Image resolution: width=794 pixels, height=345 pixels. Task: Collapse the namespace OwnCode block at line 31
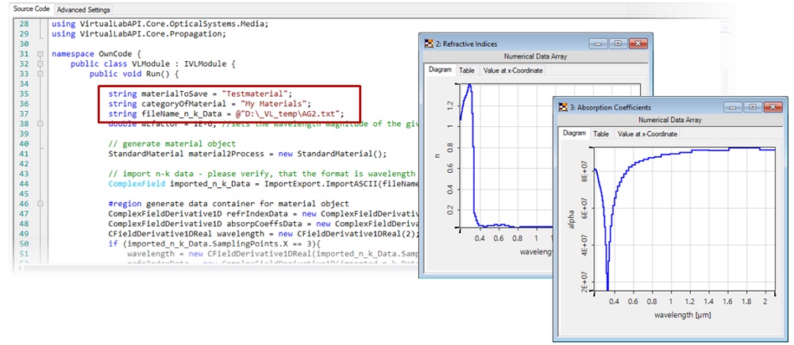(40, 54)
